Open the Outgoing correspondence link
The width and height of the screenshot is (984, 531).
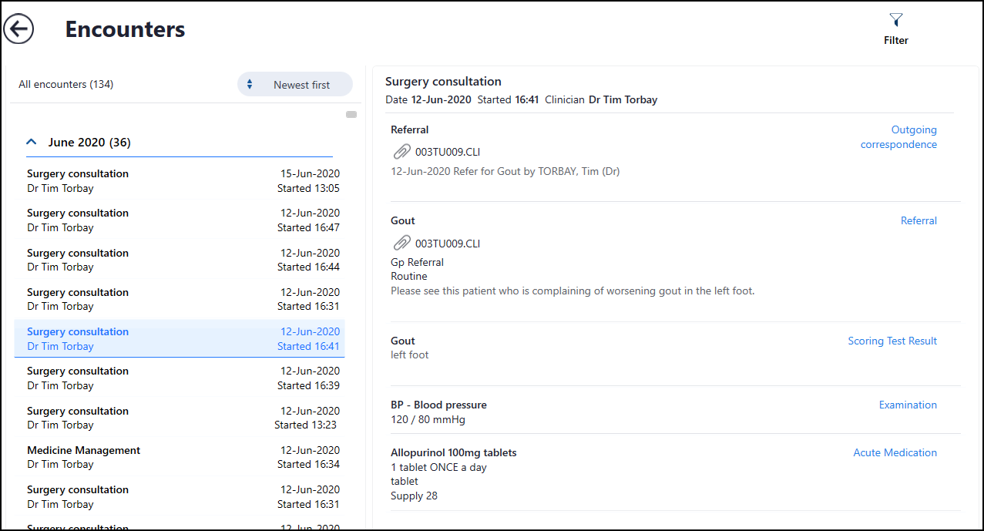(898, 137)
